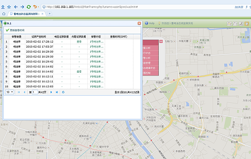The width and height of the screenshot is (251, 159).
Task: Click the bookmark star icon
Action: click(x=9, y=7)
